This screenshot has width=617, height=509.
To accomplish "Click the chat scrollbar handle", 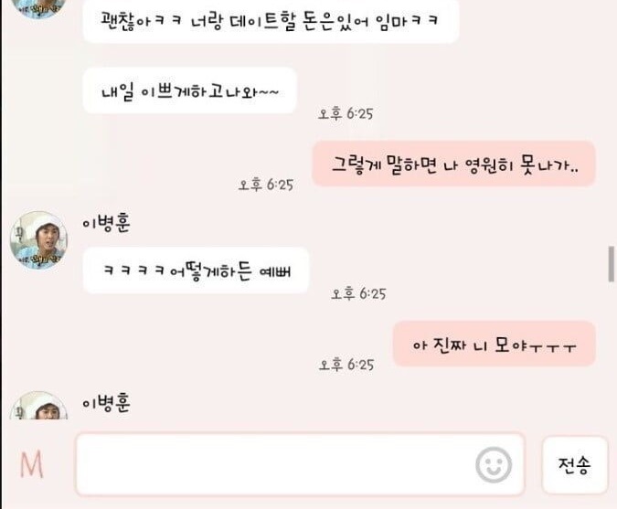I will pyautogui.click(x=612, y=264).
